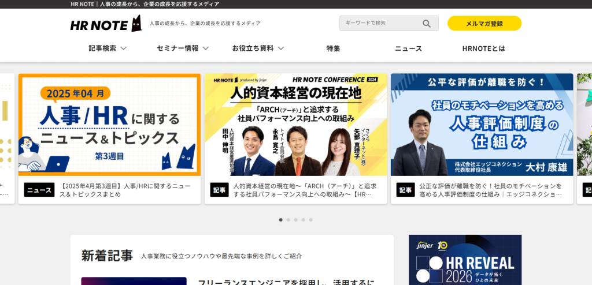
Task: Click the 記事 badge under the conference banner
Action: coord(219,190)
